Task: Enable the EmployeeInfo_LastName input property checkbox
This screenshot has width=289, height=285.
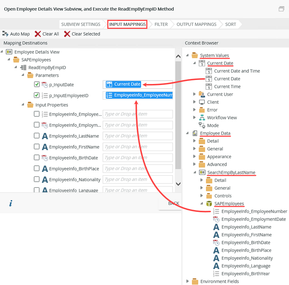Action: 36,136
